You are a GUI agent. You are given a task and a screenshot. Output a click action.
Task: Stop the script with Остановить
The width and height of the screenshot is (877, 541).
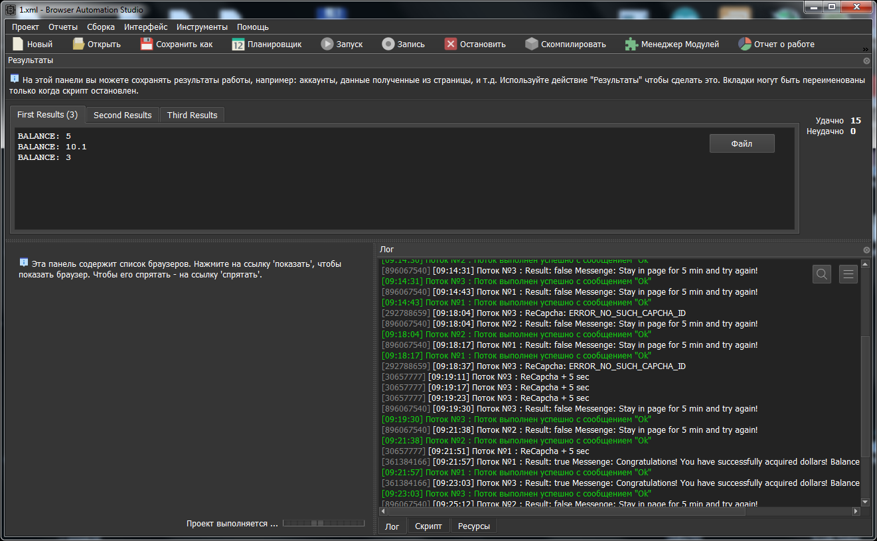475,44
